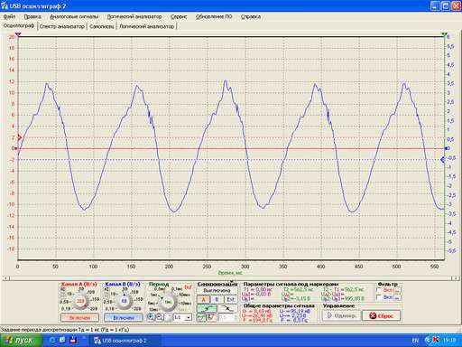Click the taskbar clock 19:18
The width and height of the screenshot is (462, 347).
[x=449, y=341]
